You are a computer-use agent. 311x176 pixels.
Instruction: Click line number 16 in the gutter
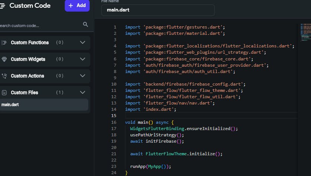114,122
